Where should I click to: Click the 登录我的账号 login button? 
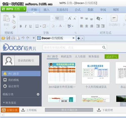(27, 60)
